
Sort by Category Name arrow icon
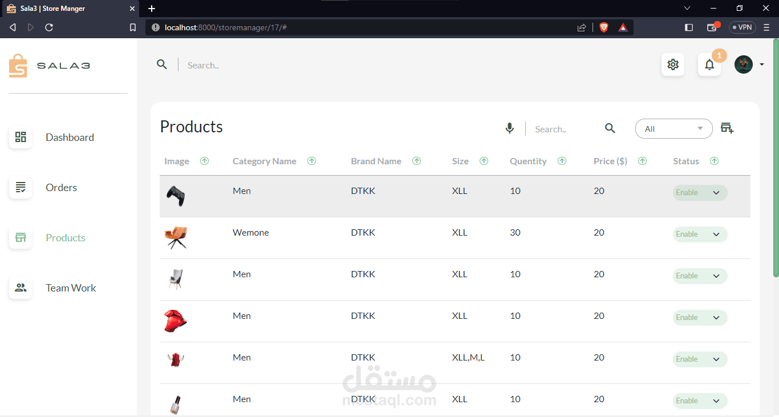tap(311, 161)
